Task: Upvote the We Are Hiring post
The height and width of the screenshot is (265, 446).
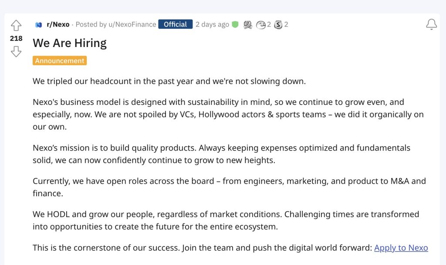Action: point(16,25)
